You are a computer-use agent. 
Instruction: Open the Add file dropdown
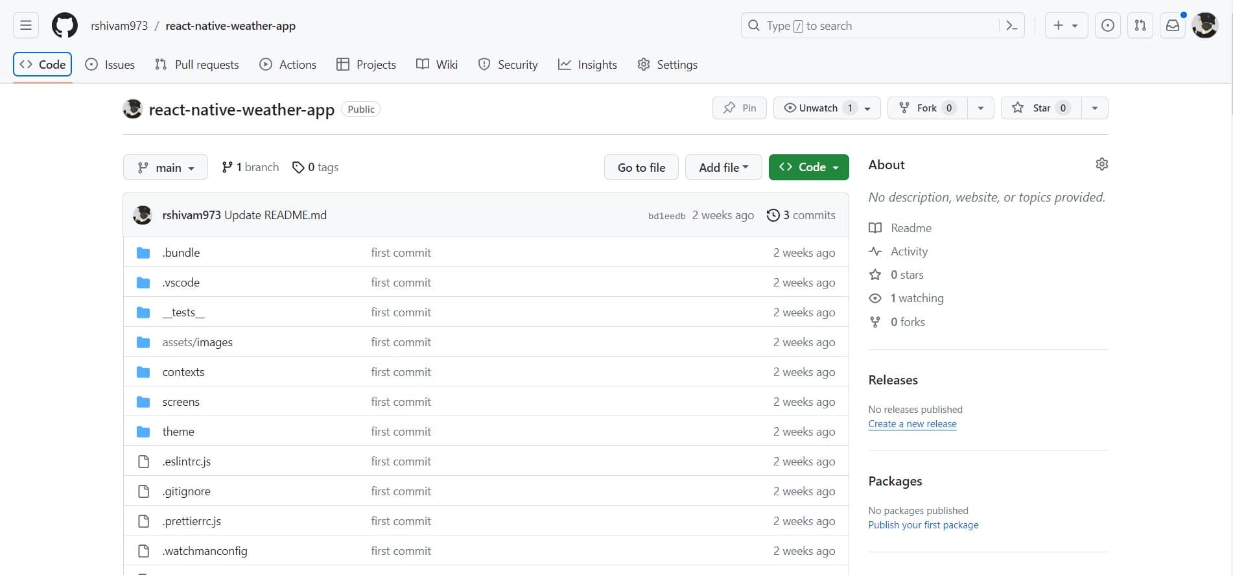723,167
